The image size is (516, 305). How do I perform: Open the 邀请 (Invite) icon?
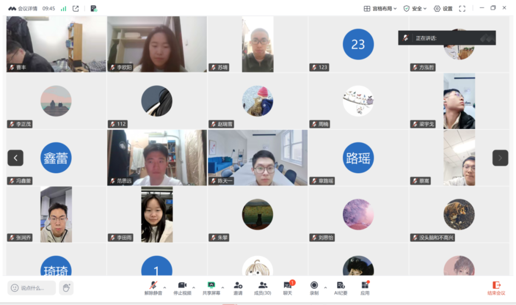pyautogui.click(x=238, y=288)
